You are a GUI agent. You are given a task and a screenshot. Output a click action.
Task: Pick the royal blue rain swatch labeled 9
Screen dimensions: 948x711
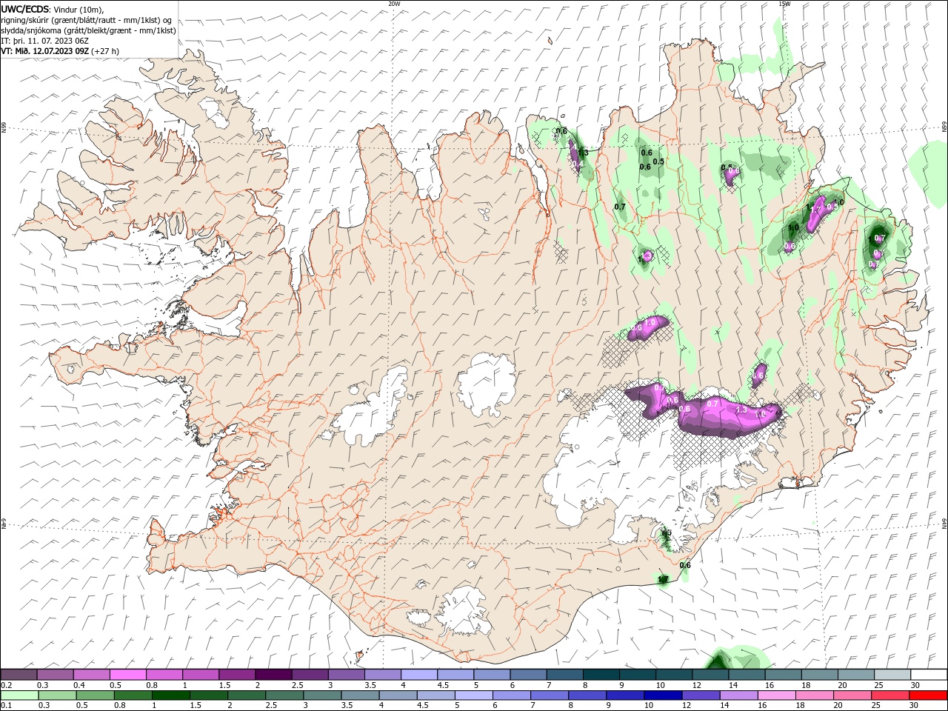[x=625, y=695]
